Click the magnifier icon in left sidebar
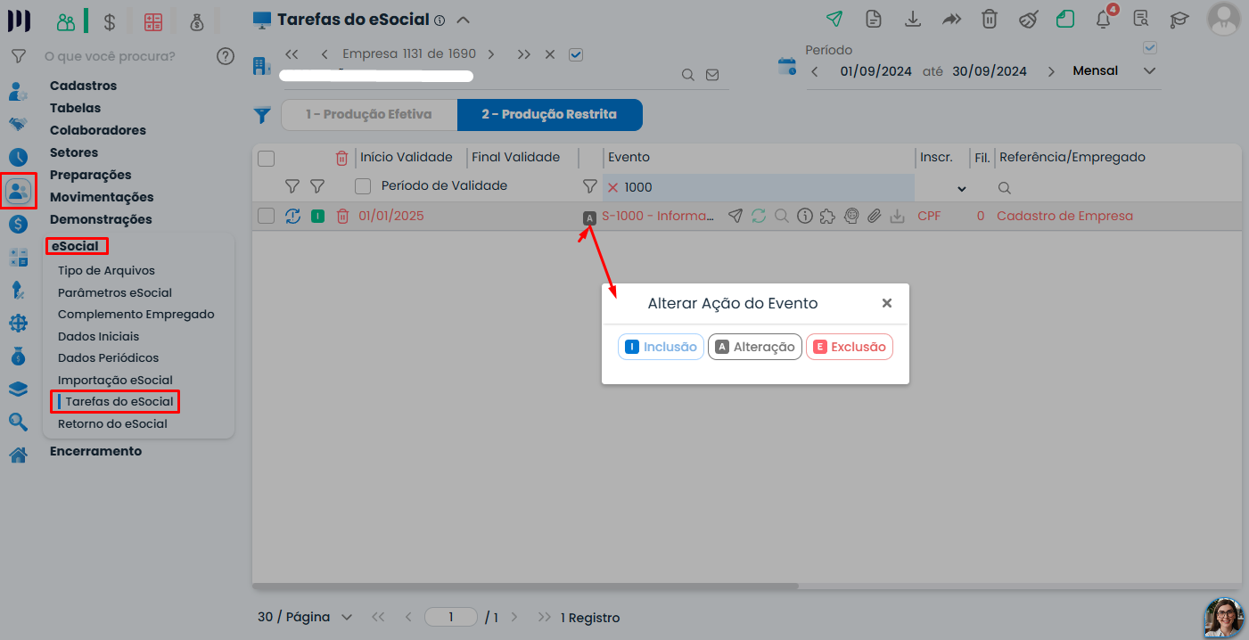This screenshot has height=640, width=1249. (18, 422)
